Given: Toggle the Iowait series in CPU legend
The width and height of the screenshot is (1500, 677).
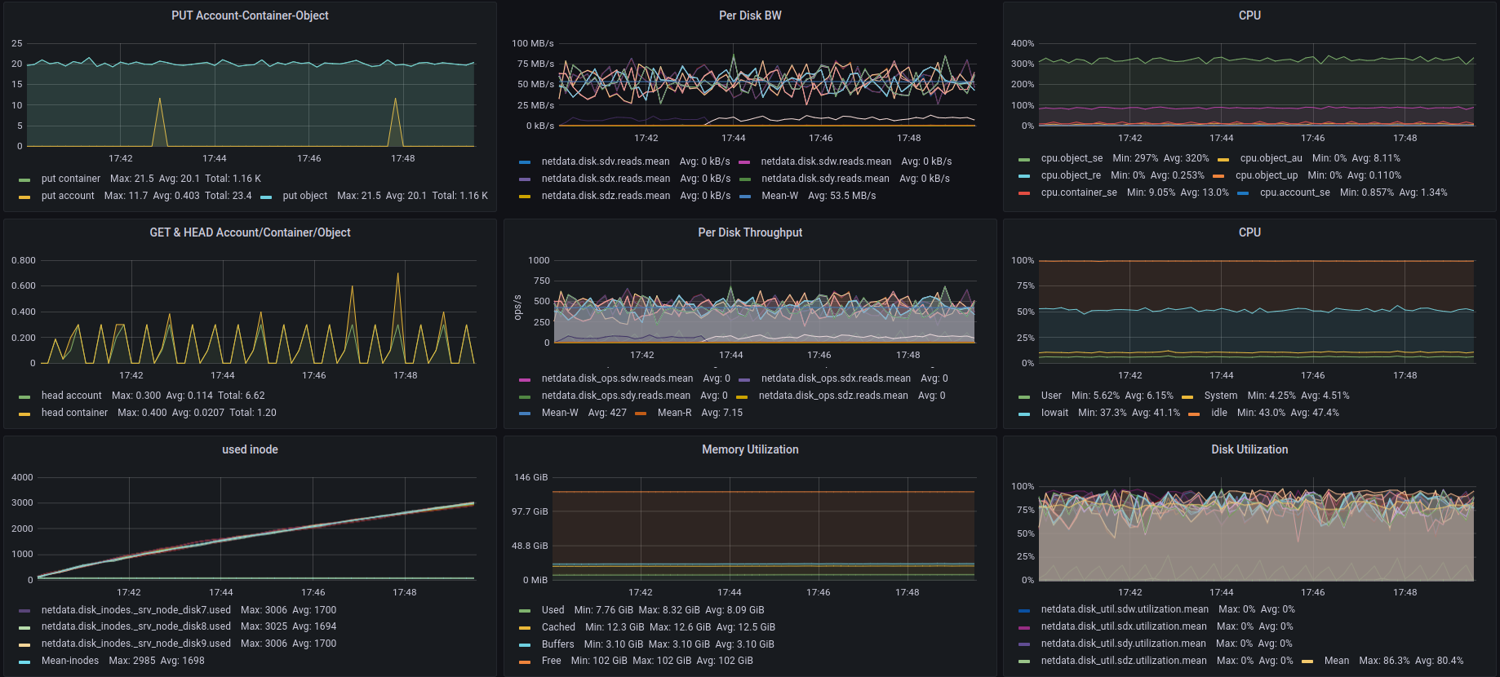Looking at the screenshot, I should coord(1054,413).
